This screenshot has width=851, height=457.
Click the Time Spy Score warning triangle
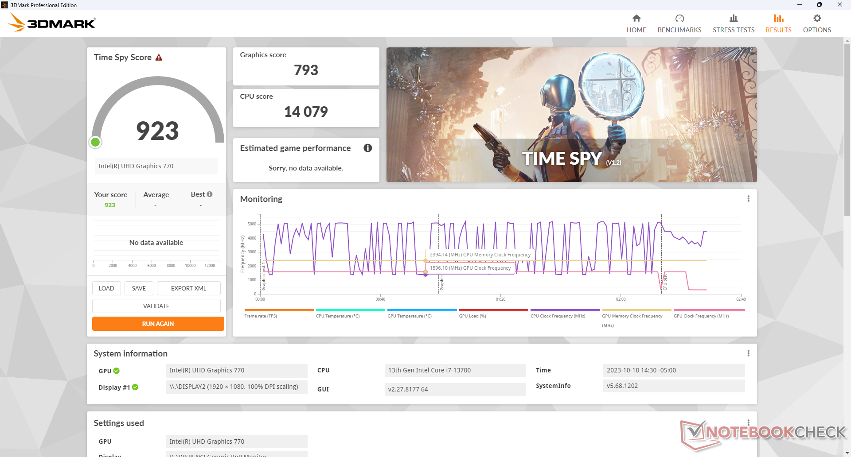(x=159, y=58)
